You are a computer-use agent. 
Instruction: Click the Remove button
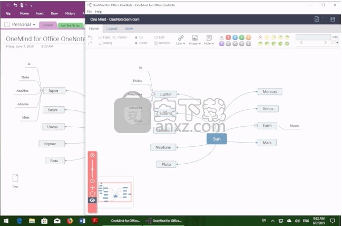click(162, 43)
